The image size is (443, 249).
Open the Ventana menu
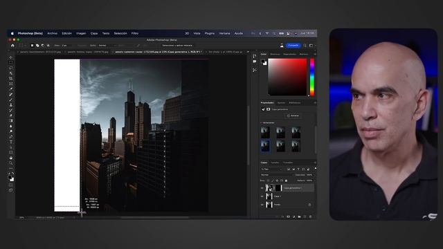tap(224, 33)
